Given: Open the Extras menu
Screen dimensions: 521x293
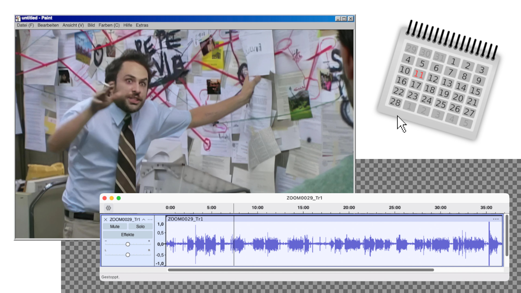Looking at the screenshot, I should 142,25.
